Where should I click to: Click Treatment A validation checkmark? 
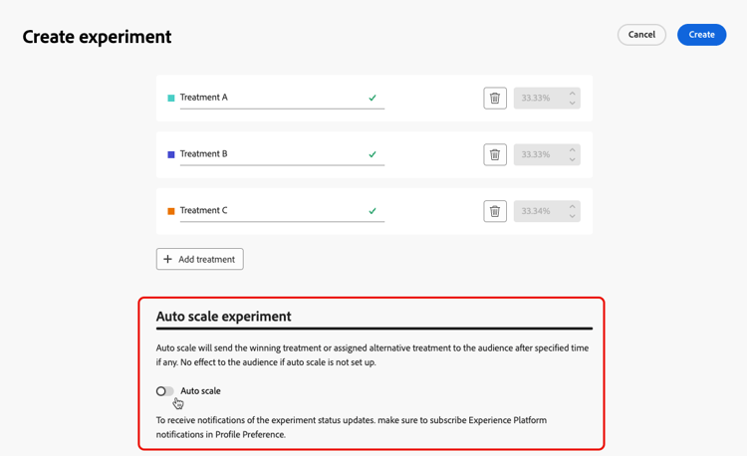point(373,98)
